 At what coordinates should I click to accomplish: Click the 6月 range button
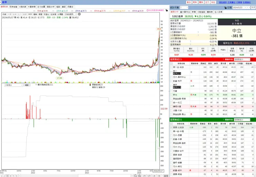[x=149, y=176]
